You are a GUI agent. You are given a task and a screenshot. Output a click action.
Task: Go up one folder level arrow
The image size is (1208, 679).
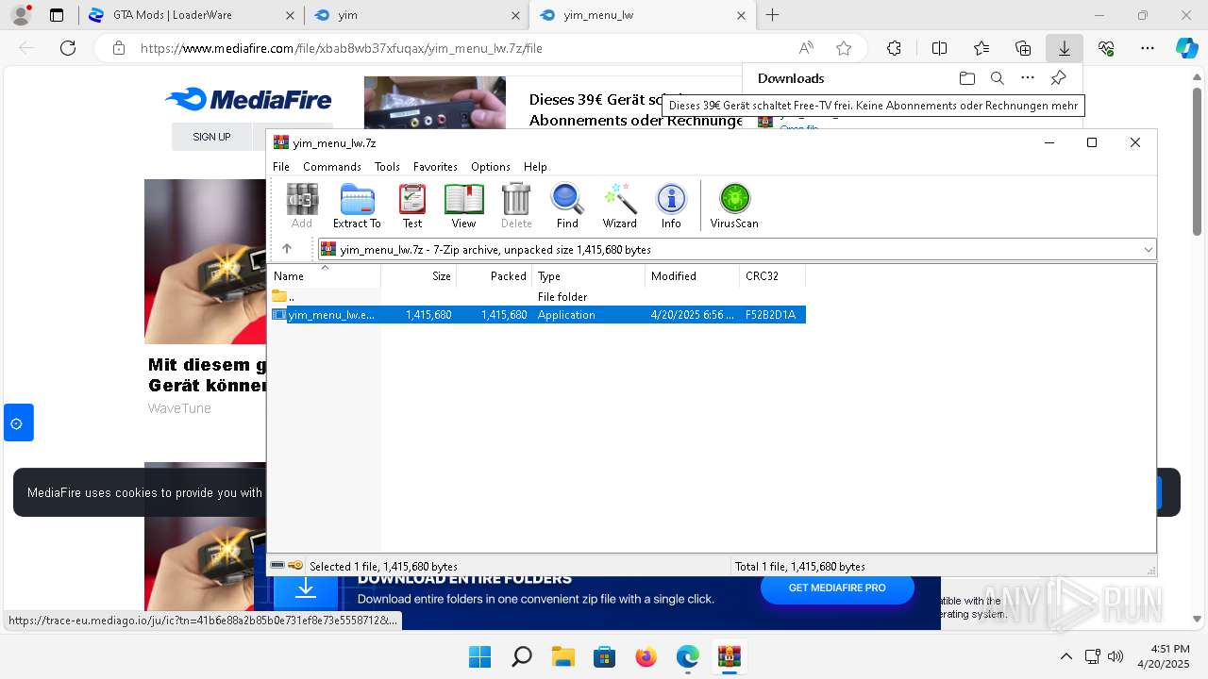point(287,249)
